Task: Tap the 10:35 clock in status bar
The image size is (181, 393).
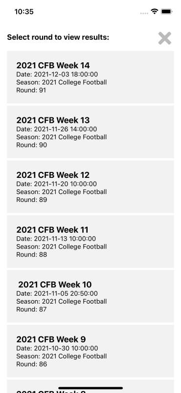Action: click(x=24, y=12)
